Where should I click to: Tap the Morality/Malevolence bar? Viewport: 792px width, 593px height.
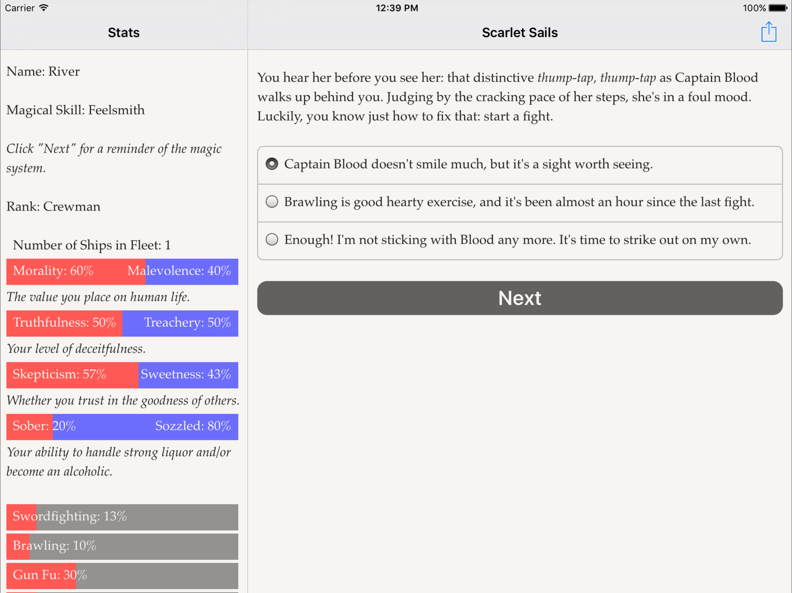pyautogui.click(x=122, y=271)
